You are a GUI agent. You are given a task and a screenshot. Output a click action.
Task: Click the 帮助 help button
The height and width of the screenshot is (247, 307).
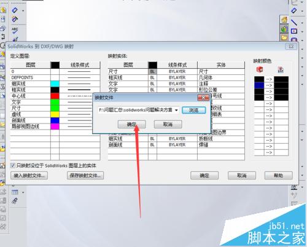pos(279,176)
